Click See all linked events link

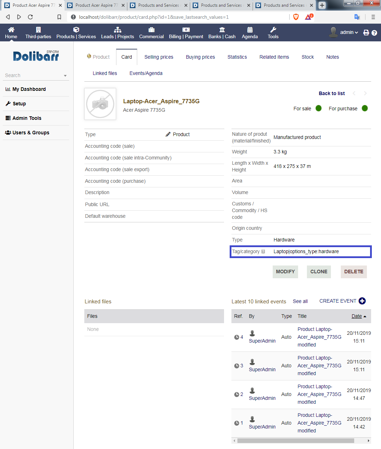click(x=300, y=301)
